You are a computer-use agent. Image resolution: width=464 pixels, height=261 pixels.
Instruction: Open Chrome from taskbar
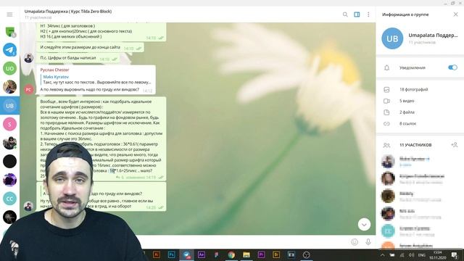click(x=231, y=254)
